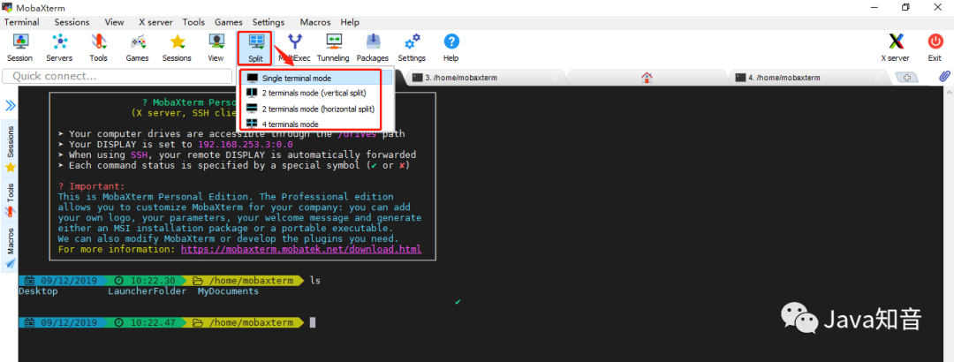
Task: Switch to the home icon tab
Action: point(647,78)
